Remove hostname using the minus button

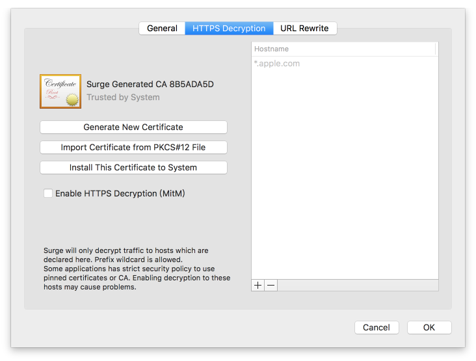[x=271, y=285]
